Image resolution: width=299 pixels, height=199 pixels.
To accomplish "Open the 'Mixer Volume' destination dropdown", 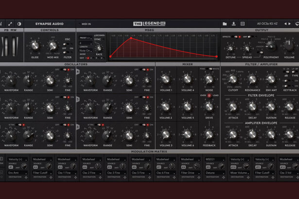I will point(240,173).
